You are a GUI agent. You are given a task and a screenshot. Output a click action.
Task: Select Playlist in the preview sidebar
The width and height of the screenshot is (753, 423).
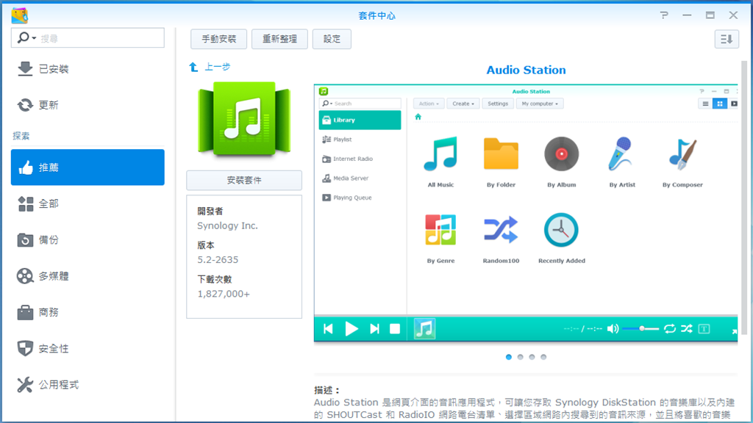click(360, 140)
